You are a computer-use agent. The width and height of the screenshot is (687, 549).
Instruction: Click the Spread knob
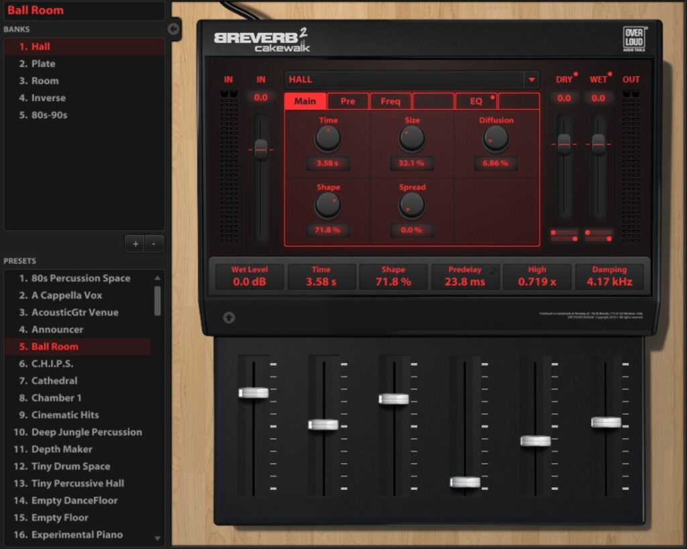pyautogui.click(x=412, y=205)
